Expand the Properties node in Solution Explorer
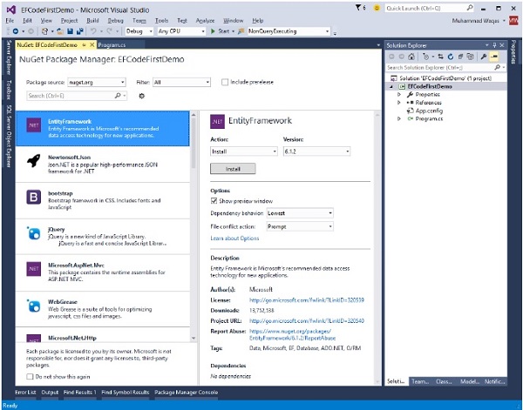The image size is (523, 410). 399,95
